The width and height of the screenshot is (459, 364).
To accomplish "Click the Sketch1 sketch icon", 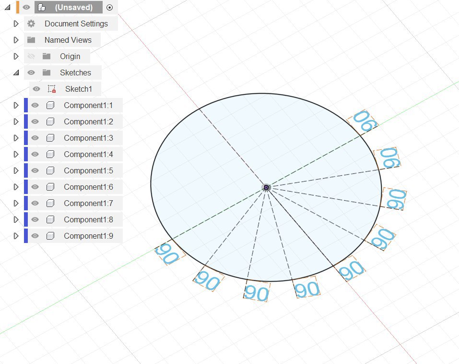I will (52, 89).
